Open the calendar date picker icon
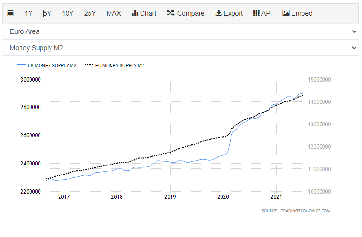Viewport: 362px width, 237px height. [x=10, y=13]
